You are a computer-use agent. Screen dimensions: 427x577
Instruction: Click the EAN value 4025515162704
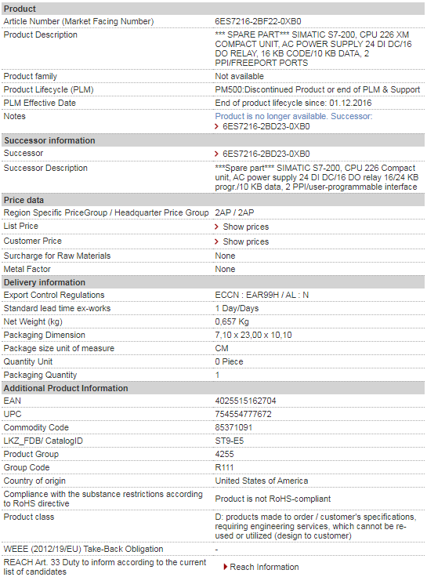pyautogui.click(x=245, y=401)
